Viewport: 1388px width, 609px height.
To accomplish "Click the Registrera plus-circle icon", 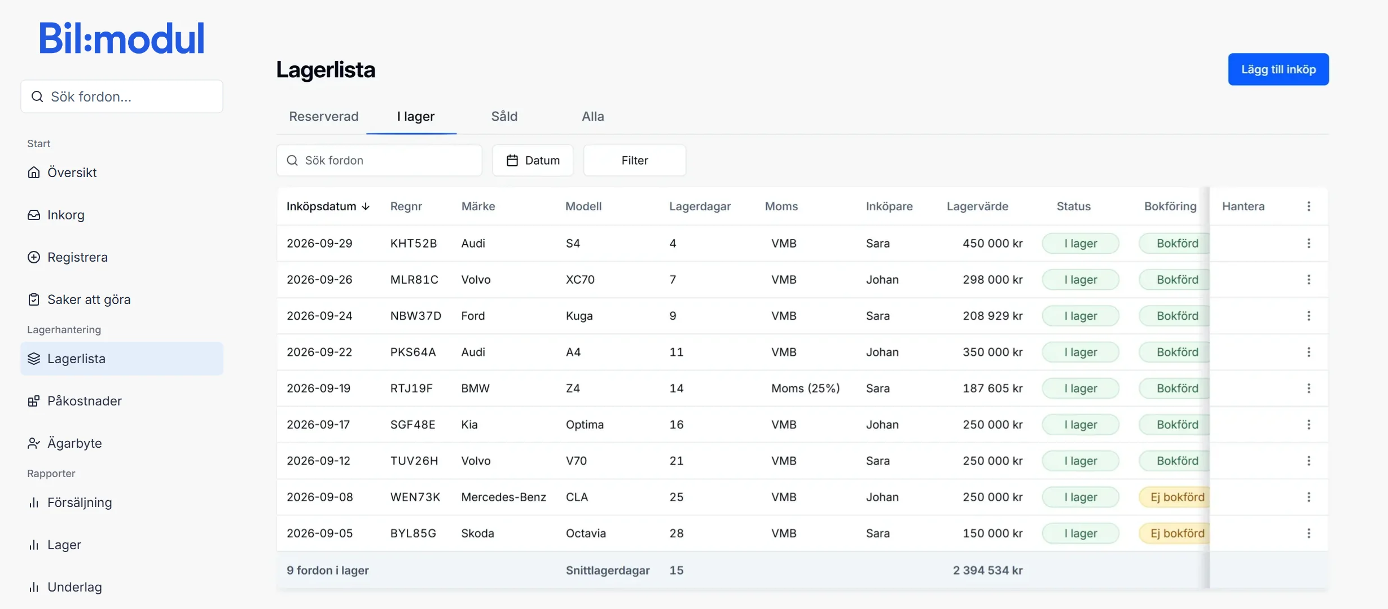I will 34,257.
